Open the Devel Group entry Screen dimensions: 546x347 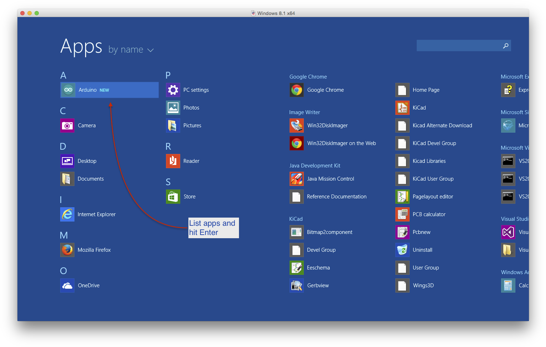point(321,250)
